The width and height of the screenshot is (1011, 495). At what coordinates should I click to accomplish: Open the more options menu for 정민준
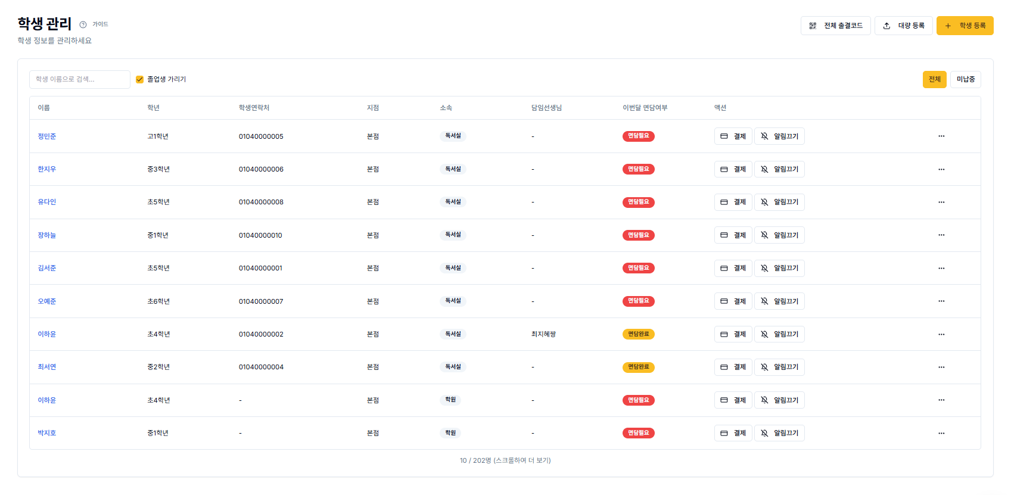click(x=941, y=136)
